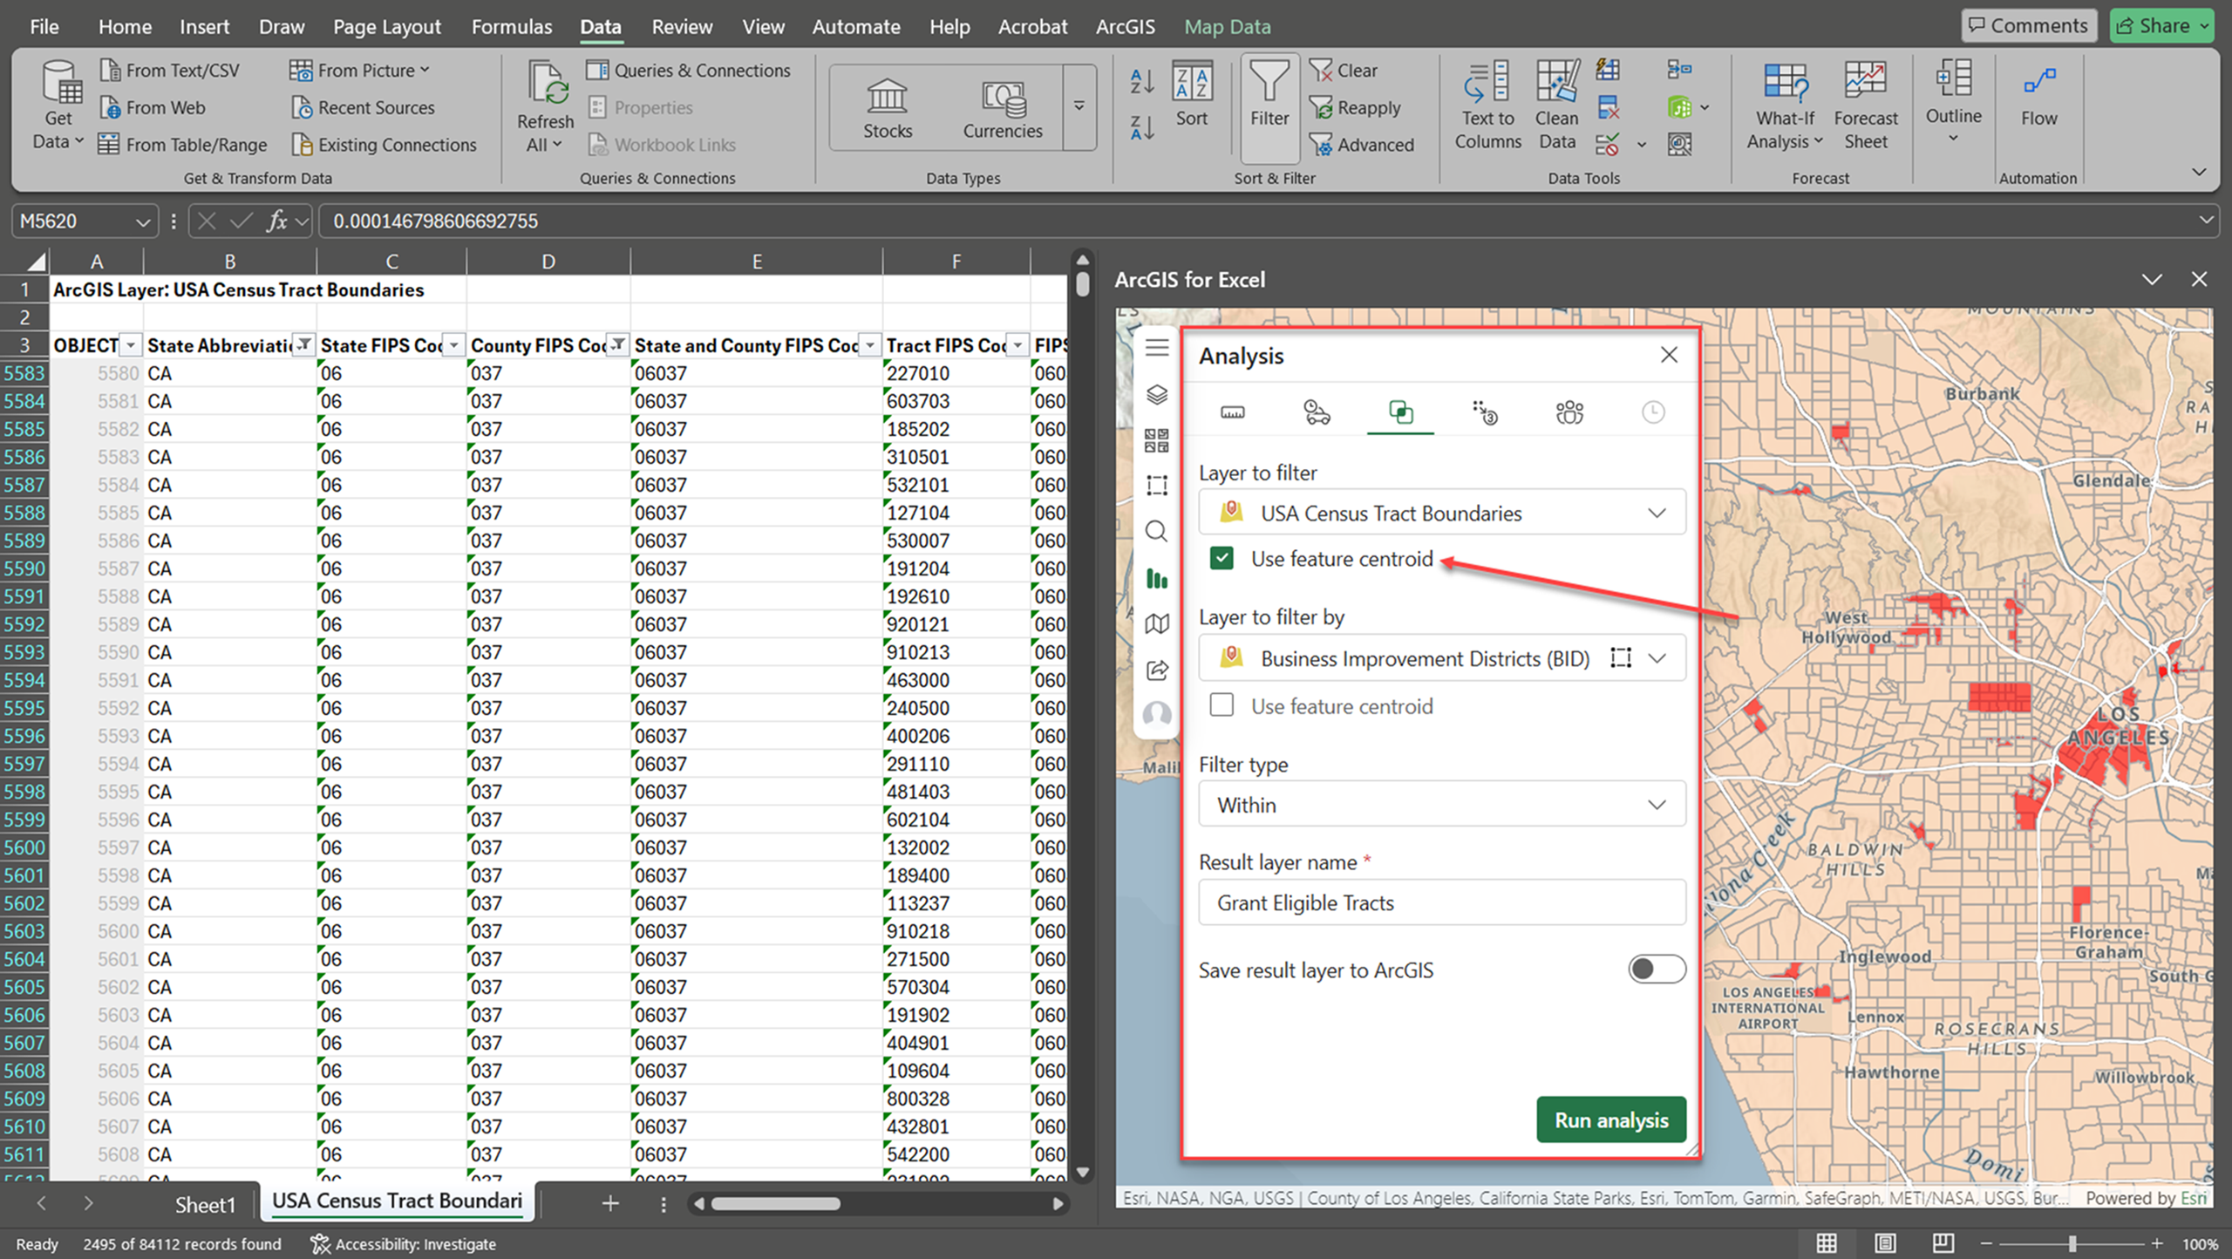Open the demographics people group icon
This screenshot has height=1259, width=2232.
click(1569, 412)
